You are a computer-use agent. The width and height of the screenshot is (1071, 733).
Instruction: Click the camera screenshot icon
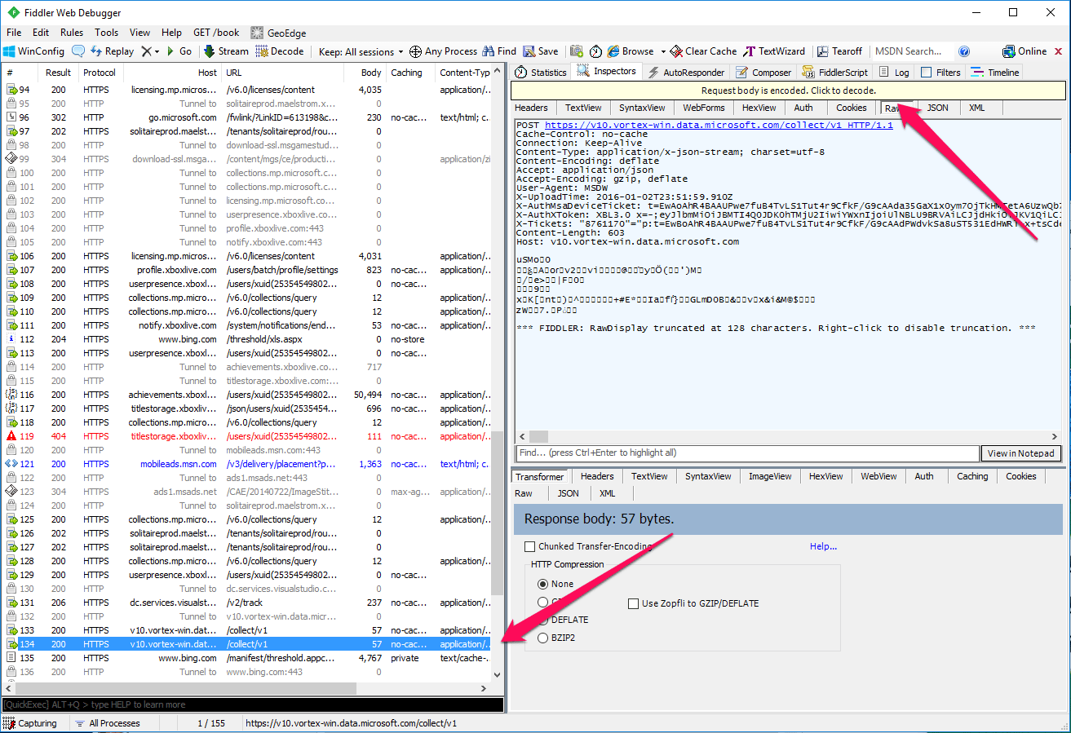pyautogui.click(x=577, y=51)
